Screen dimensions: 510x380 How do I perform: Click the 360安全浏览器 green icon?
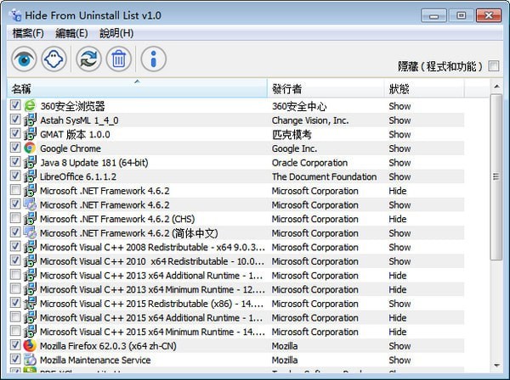31,106
